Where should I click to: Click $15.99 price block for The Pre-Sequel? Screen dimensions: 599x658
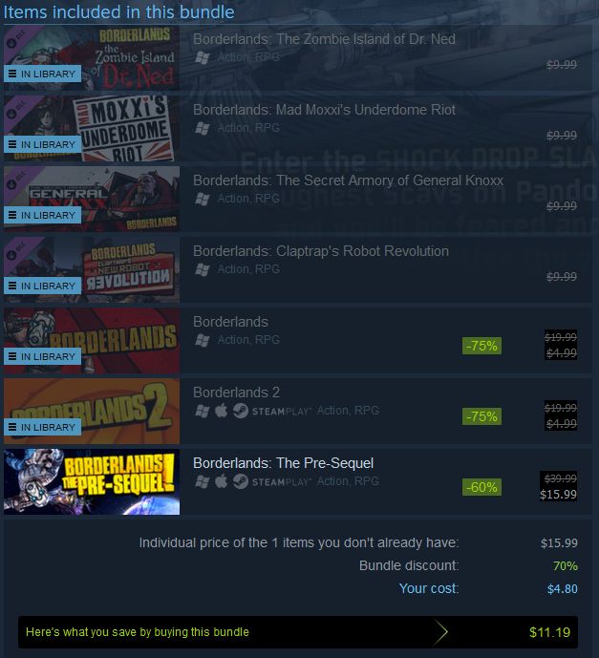tap(558, 486)
